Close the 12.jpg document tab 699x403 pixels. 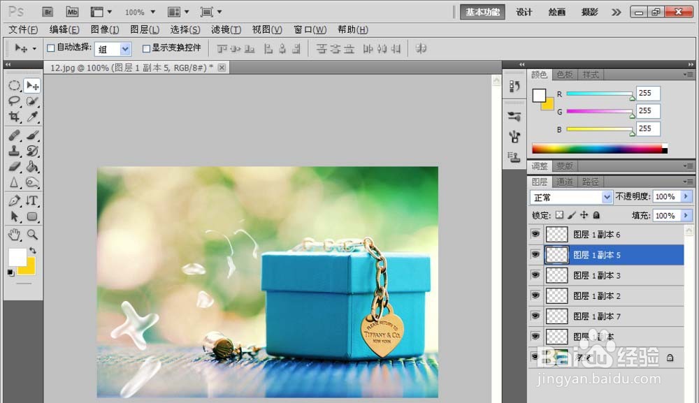(x=222, y=67)
